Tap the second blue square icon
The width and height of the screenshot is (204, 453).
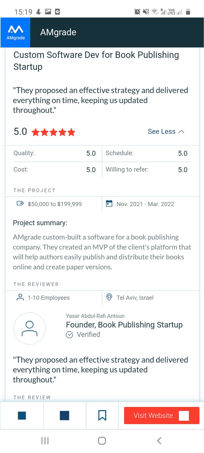[64, 416]
